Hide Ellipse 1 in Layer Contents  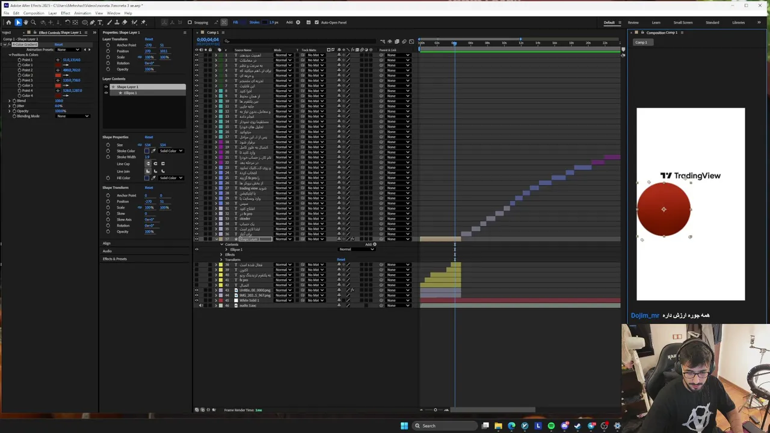[x=106, y=93]
